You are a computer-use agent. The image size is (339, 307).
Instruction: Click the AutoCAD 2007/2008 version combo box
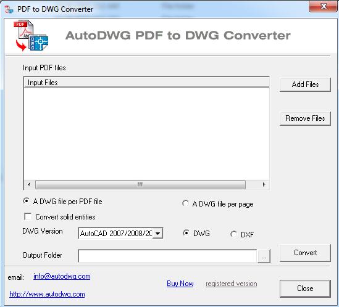pos(120,234)
